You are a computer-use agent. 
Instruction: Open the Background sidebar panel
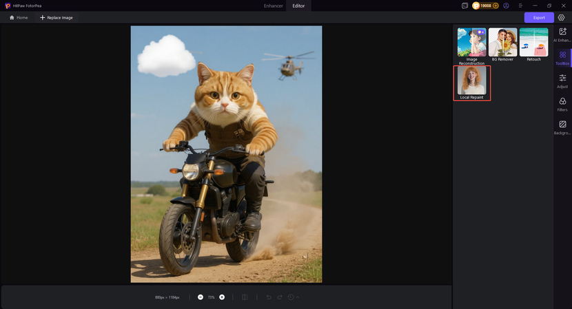point(562,127)
